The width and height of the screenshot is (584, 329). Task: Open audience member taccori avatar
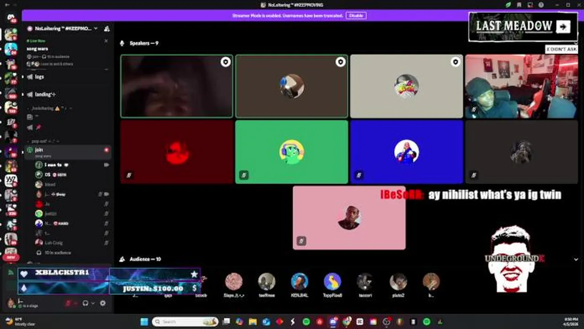click(365, 282)
